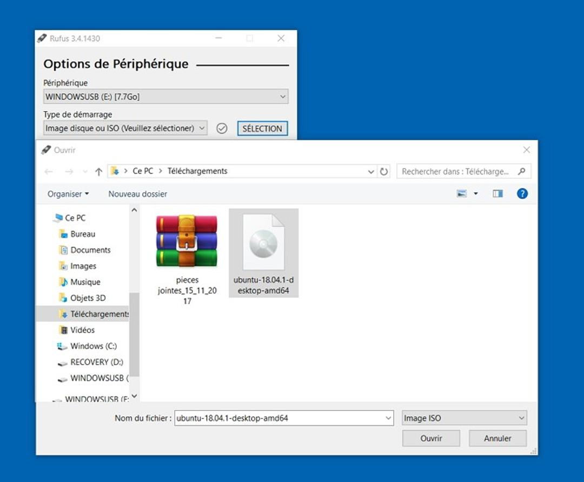Click the up-directory arrow icon
This screenshot has height=482, width=584.
[98, 172]
